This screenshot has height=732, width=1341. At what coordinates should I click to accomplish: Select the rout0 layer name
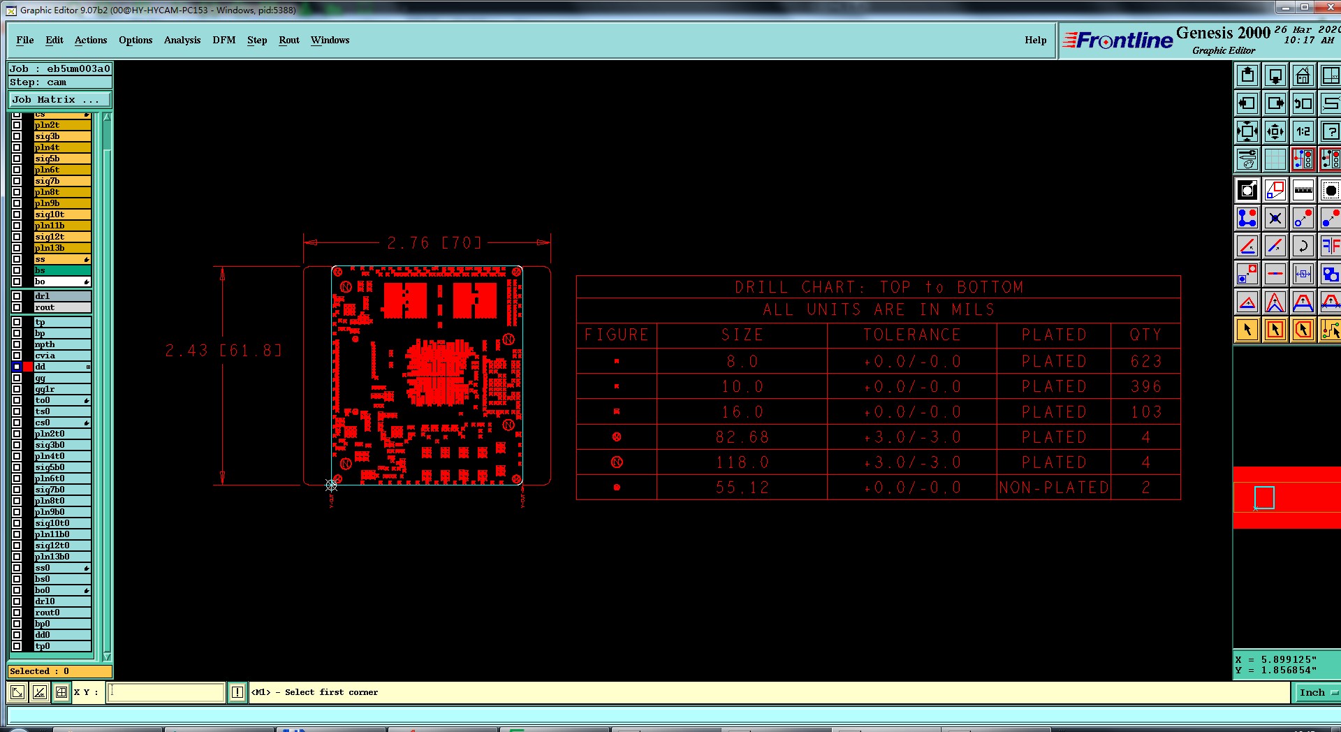coord(62,613)
